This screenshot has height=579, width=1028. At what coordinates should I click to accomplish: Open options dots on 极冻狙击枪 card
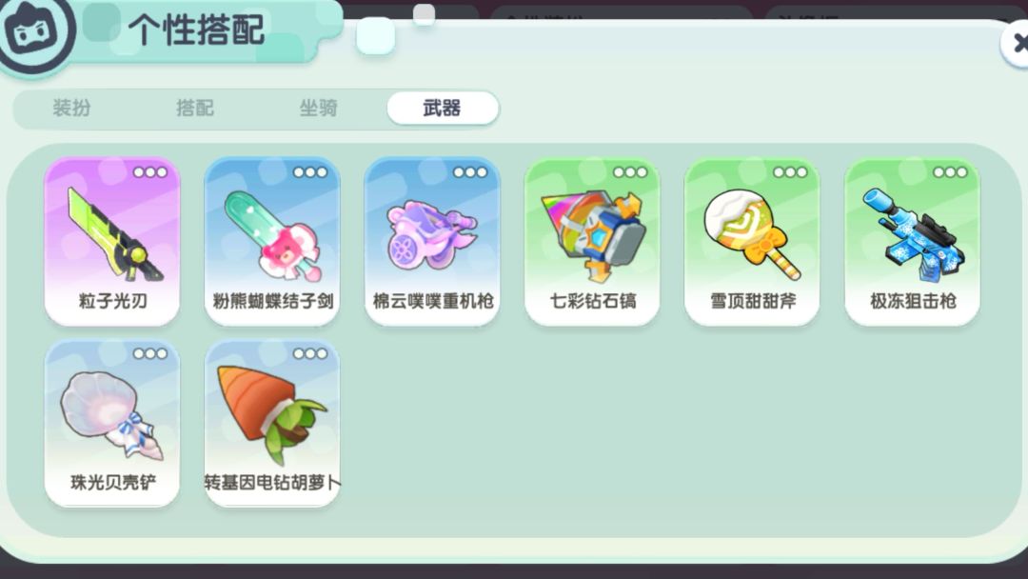click(950, 172)
